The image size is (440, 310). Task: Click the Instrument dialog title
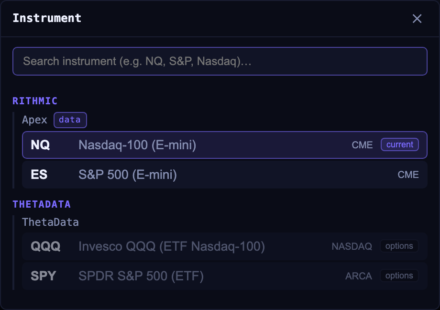click(x=47, y=18)
